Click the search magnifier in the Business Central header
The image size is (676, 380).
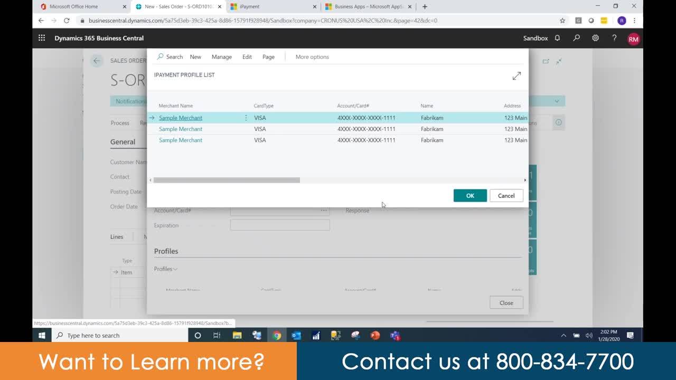click(x=576, y=38)
